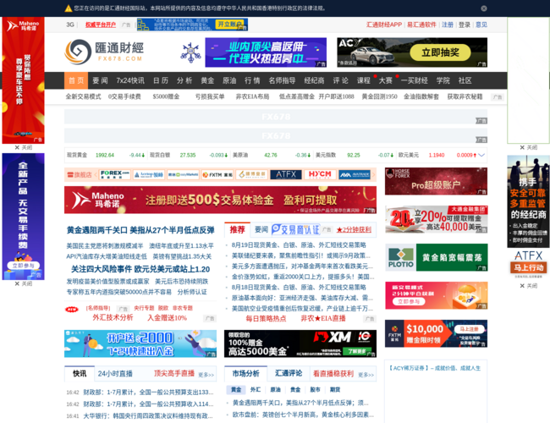Click the 旗舰店 store icon label
Screen dimensions: 550x423
pyautogui.click(x=80, y=174)
